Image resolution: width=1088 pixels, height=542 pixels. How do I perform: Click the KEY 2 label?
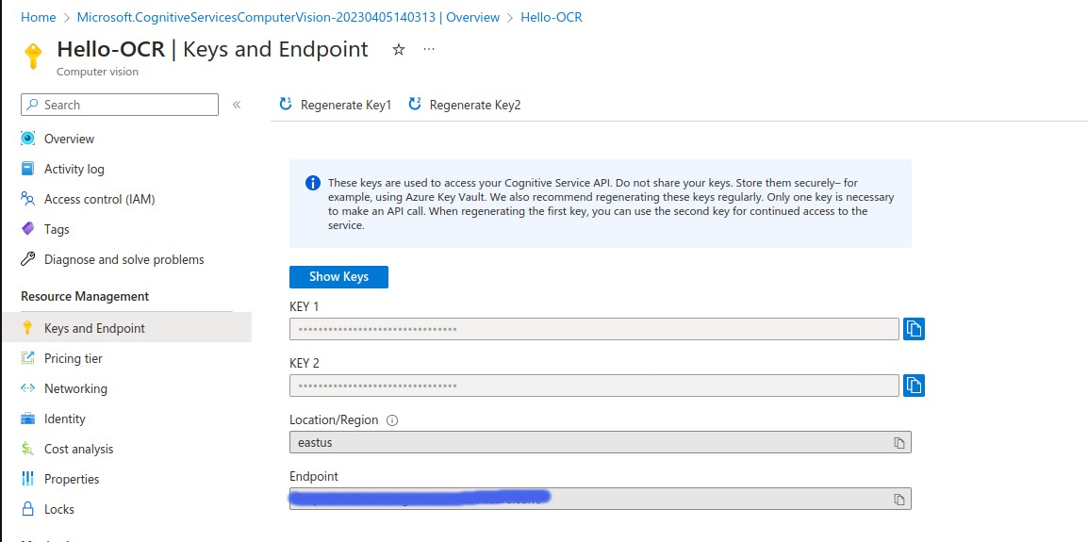coord(304,363)
